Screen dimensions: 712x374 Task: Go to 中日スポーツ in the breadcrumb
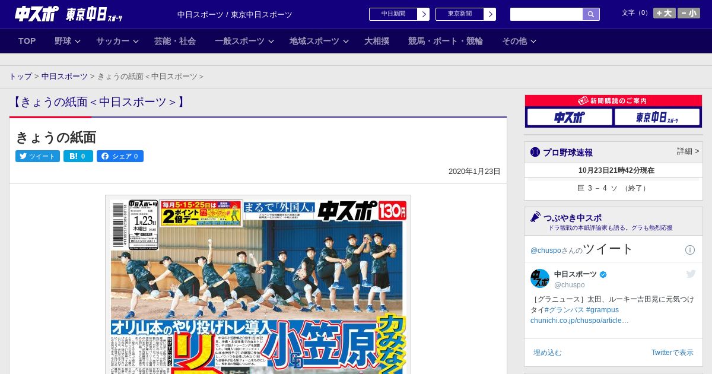pyautogui.click(x=65, y=77)
